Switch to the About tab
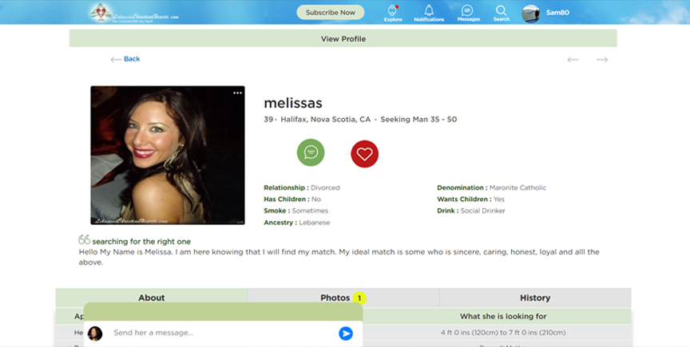 151,298
